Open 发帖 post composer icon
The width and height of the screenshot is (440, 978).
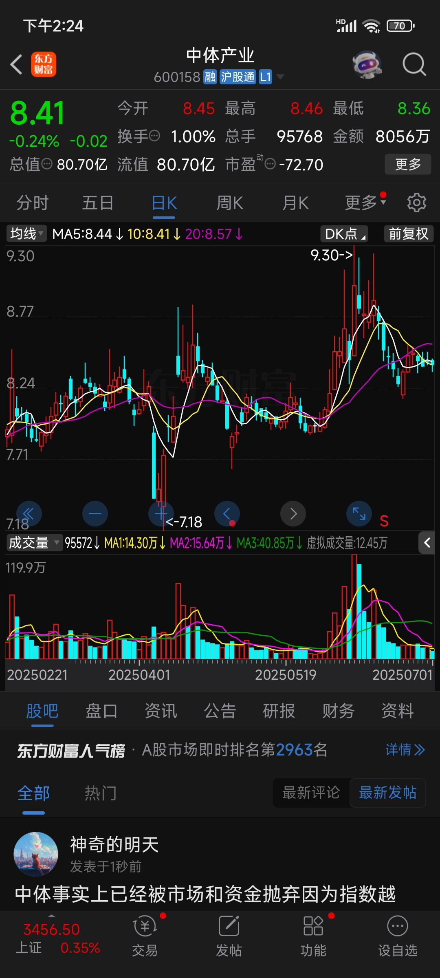(x=229, y=937)
